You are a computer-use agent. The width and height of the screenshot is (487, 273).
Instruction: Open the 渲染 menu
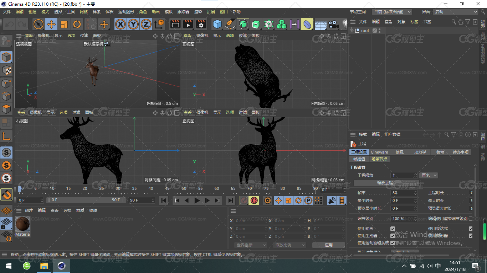198,12
